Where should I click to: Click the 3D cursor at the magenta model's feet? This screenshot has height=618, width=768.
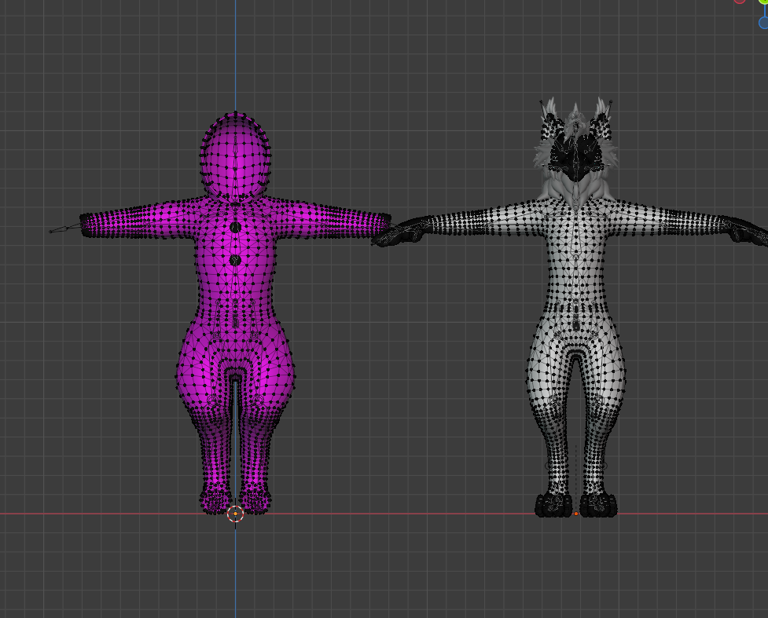pyautogui.click(x=236, y=514)
